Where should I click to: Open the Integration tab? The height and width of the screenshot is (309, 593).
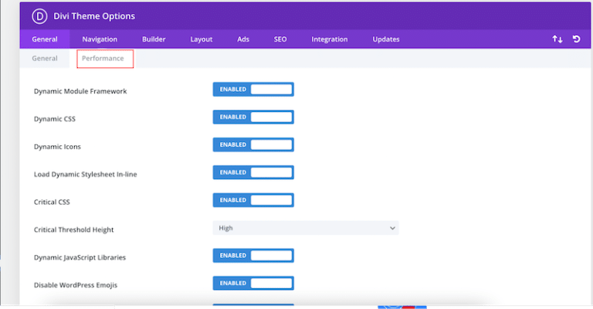(330, 39)
